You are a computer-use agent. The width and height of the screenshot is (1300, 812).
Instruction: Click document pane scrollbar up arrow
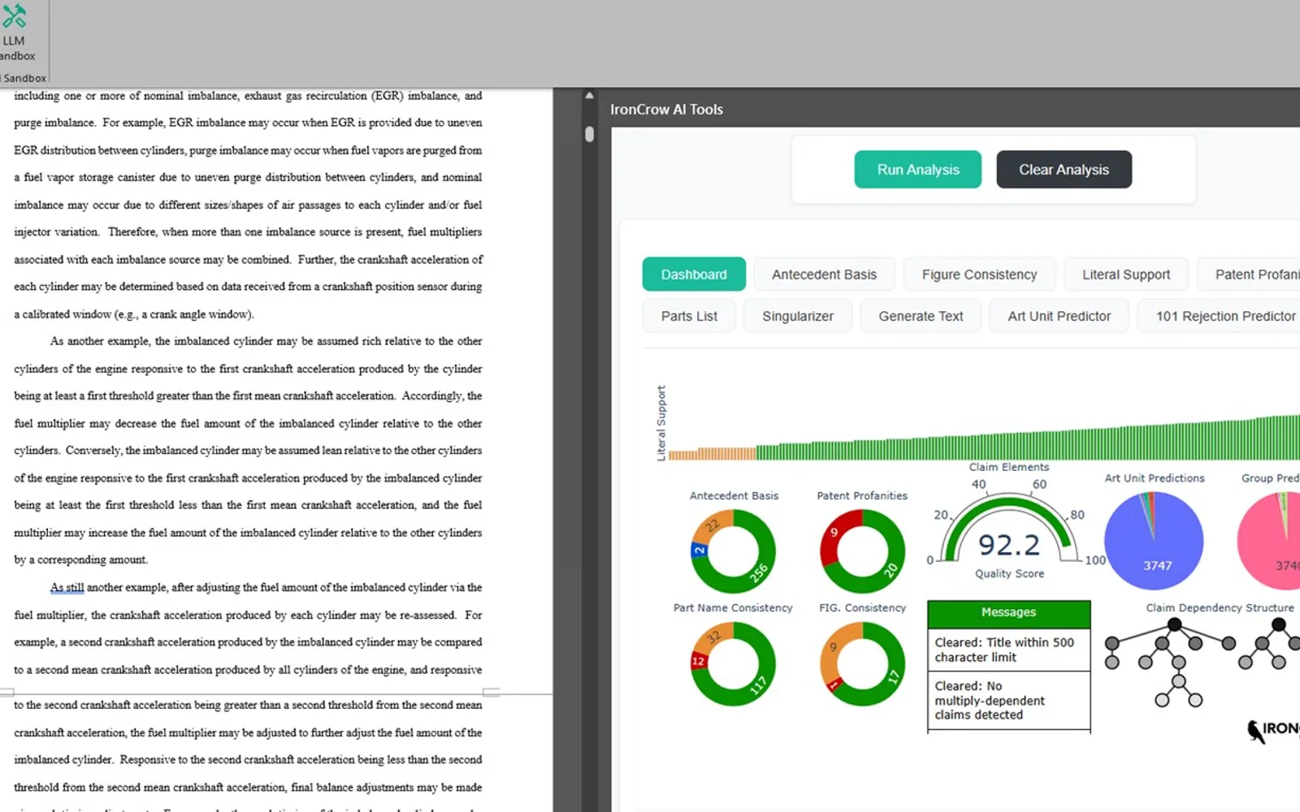coord(589,96)
